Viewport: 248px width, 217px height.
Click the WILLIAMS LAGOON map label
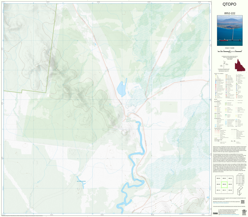tap(81, 181)
